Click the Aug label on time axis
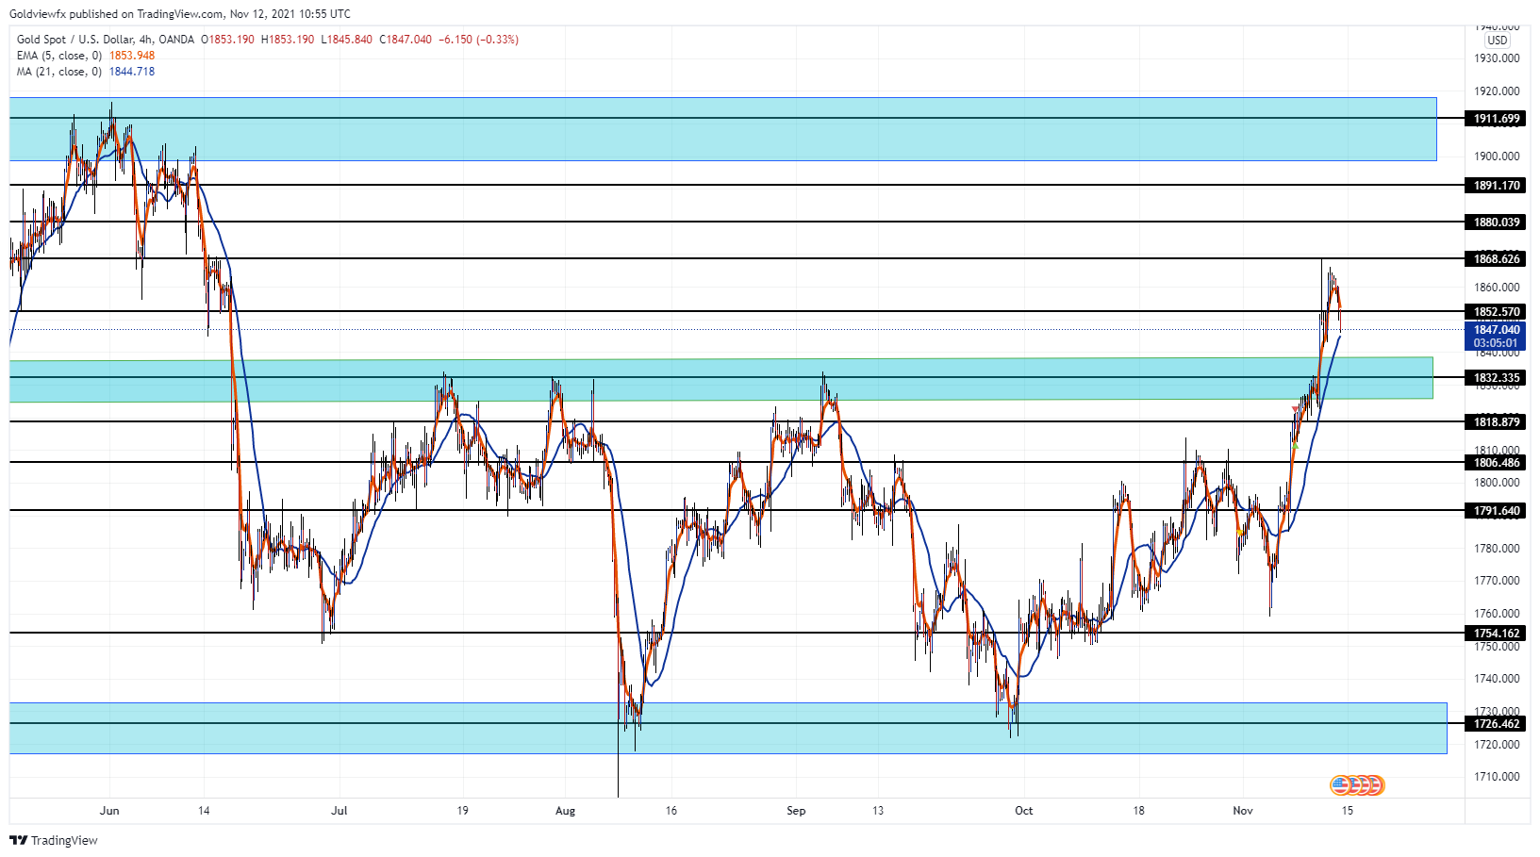This screenshot has width=1540, height=857. (565, 811)
